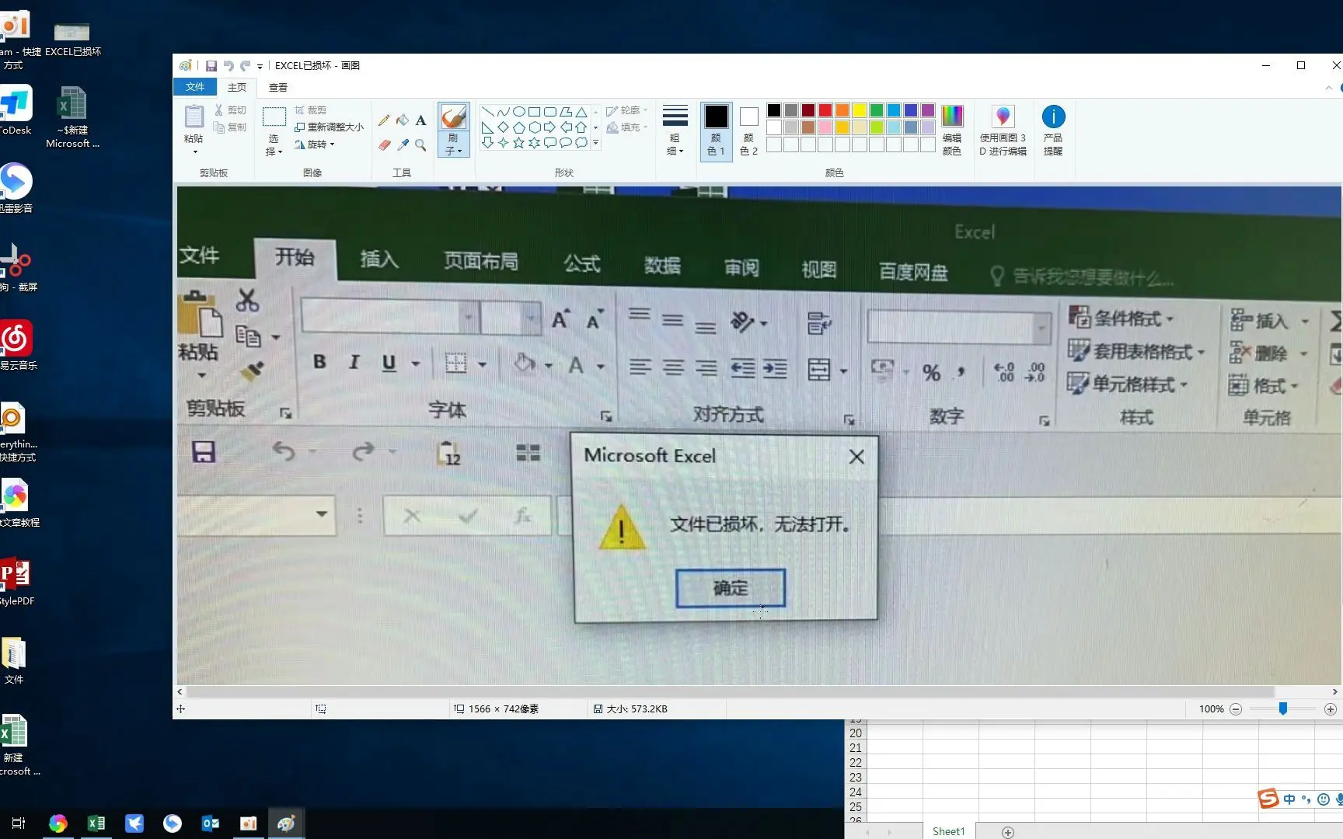Click the zoom out minus button

click(1236, 709)
